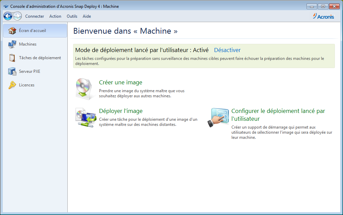
Task: Click the Créer une image disc icon
Action: click(83, 89)
